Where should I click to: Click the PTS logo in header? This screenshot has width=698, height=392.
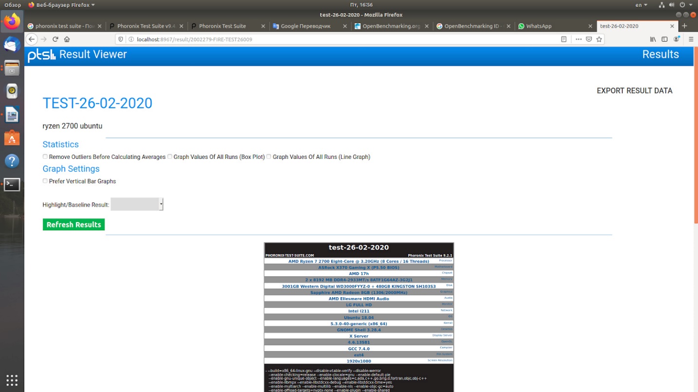click(x=41, y=55)
